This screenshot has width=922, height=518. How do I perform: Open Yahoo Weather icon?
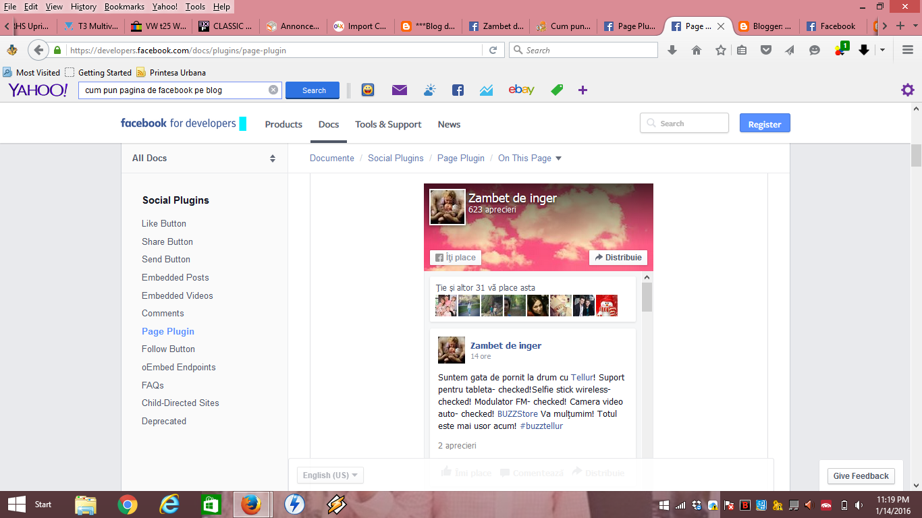(430, 90)
